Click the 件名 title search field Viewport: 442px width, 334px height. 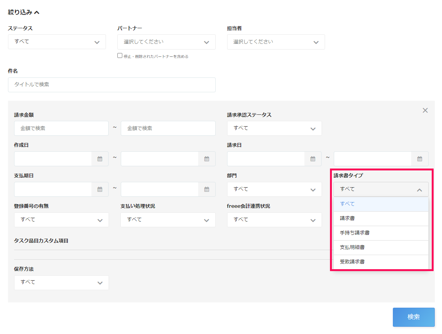(112, 85)
